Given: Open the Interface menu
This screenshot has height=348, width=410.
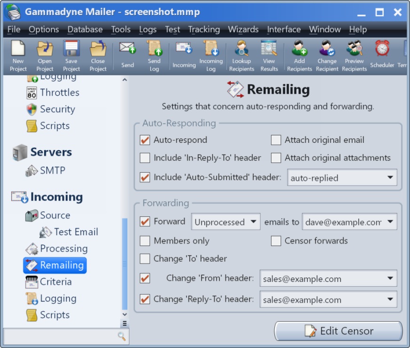Looking at the screenshot, I should [284, 29].
